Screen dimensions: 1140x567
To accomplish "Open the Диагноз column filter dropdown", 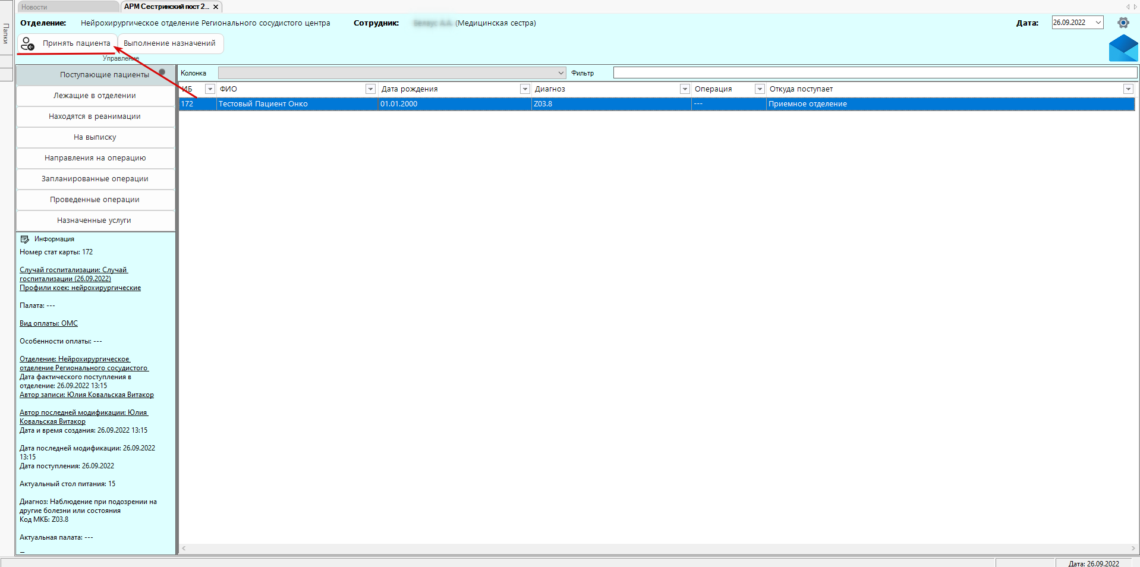I will pos(685,89).
